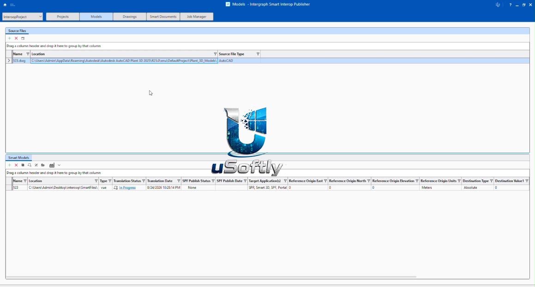
Task: Filter the Destination Type column
Action: 491,181
